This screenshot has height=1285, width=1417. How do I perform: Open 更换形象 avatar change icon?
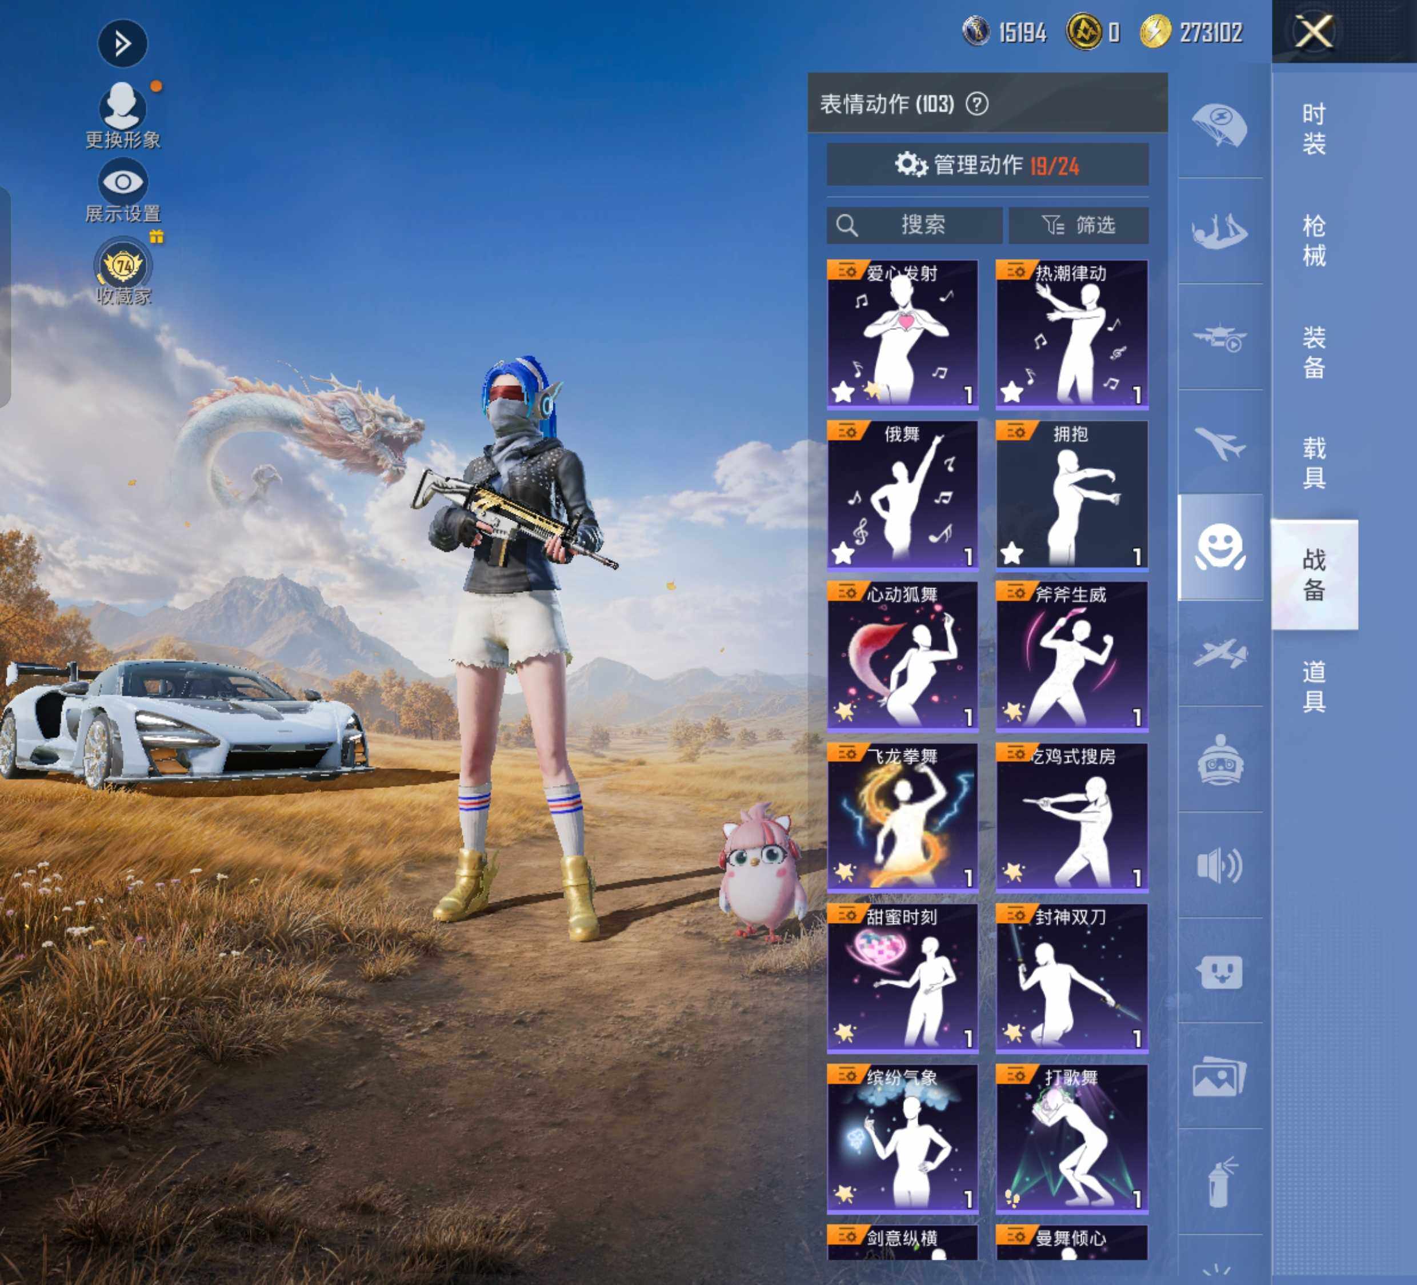[x=122, y=115]
